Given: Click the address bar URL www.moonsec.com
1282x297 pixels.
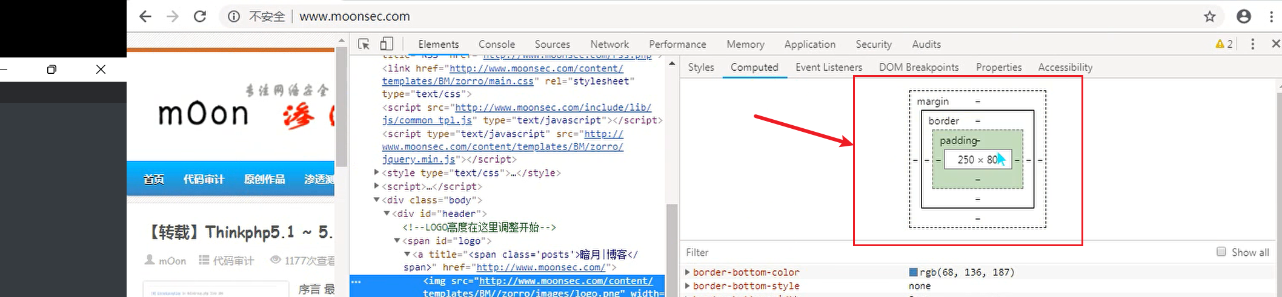Looking at the screenshot, I should tap(354, 16).
